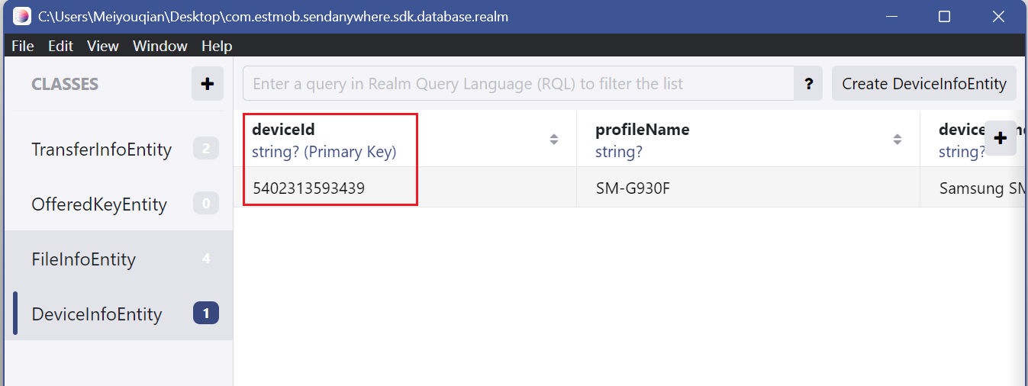Select the OfferedKeyEntity class
This screenshot has height=386, width=1028.
99,204
